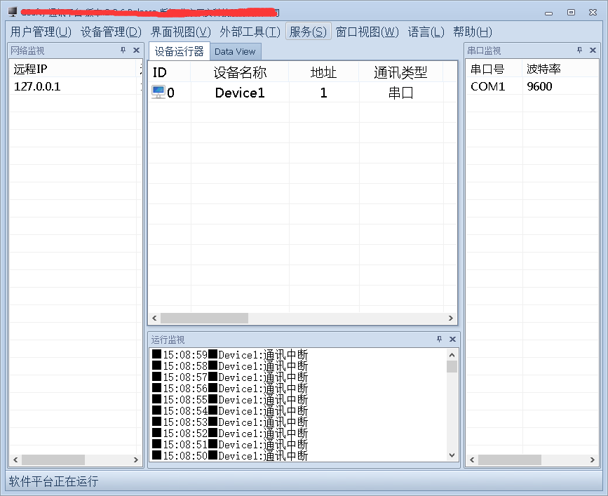
Task: Click device table horizontal scrollbar thumb
Action: pyautogui.click(x=204, y=318)
